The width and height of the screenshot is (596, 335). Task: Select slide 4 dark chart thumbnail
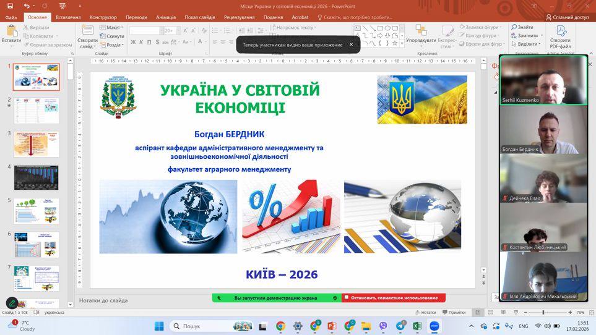point(37,177)
